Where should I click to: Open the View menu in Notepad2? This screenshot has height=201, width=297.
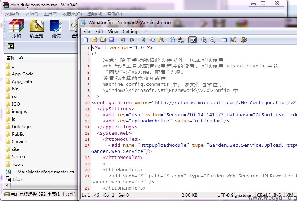click(x=113, y=32)
